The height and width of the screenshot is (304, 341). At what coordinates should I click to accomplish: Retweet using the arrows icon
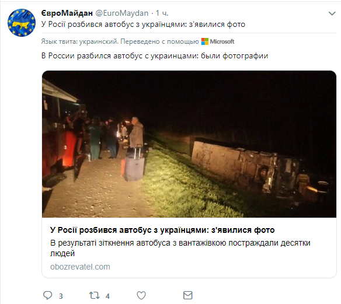point(95,295)
